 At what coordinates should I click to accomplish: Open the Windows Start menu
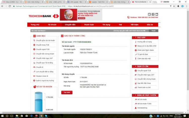[x=2, y=116]
